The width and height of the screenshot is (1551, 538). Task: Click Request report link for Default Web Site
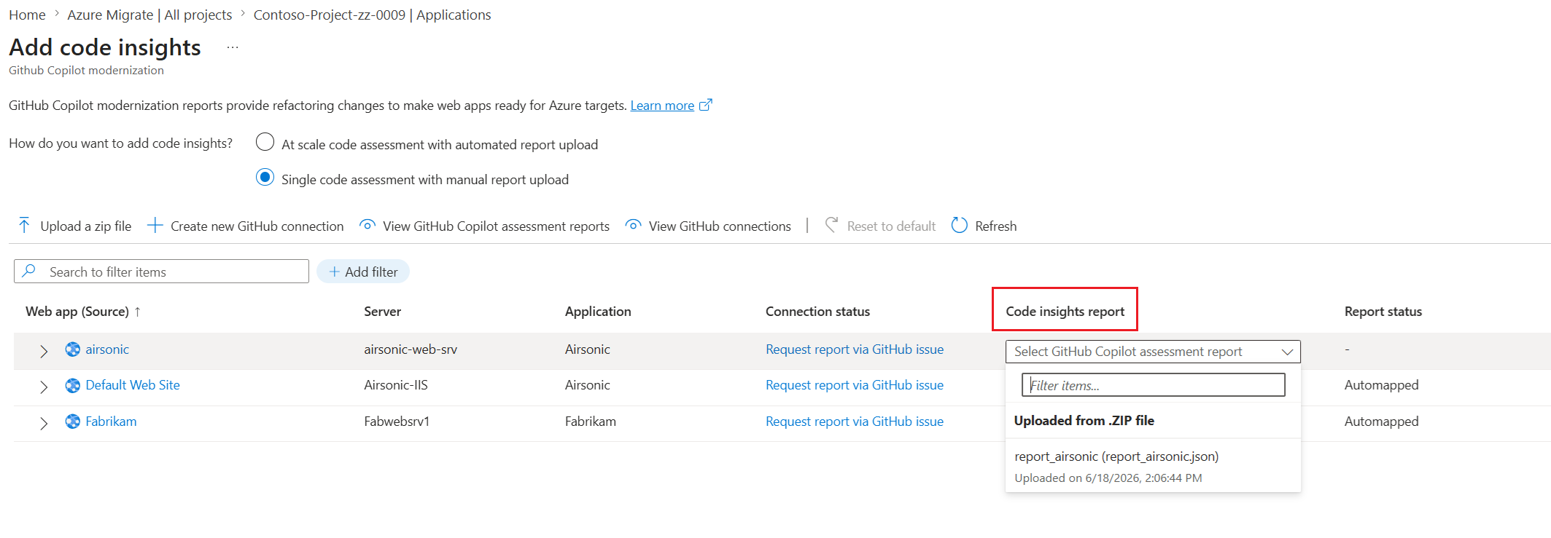pyautogui.click(x=855, y=385)
